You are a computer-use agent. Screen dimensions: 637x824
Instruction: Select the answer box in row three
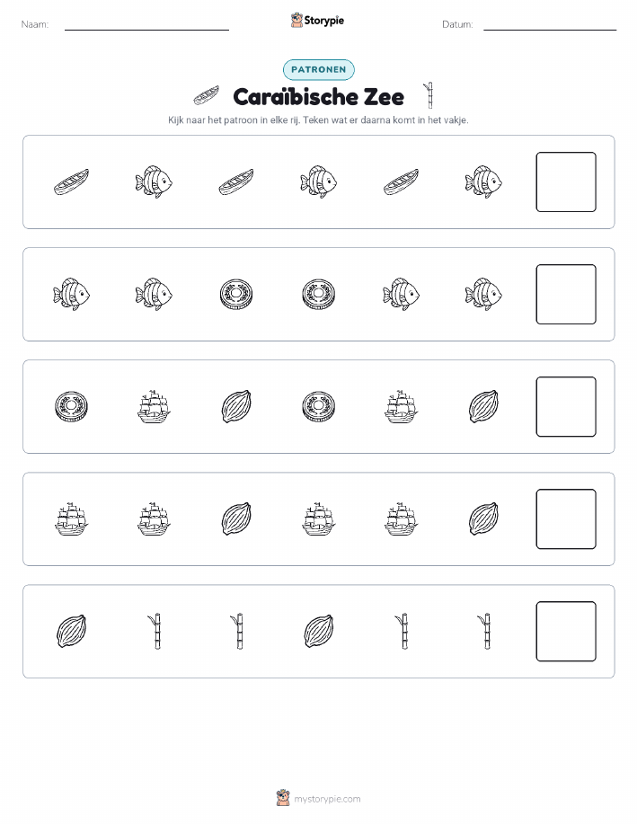coord(566,407)
